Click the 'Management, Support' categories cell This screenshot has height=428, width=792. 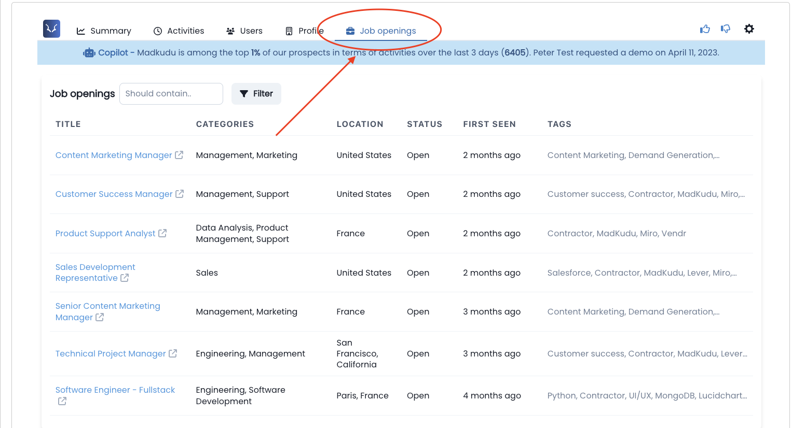[242, 194]
